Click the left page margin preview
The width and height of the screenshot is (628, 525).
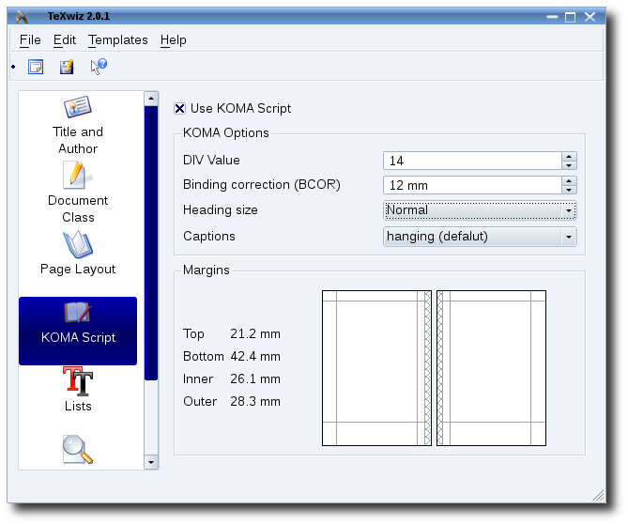pos(376,368)
